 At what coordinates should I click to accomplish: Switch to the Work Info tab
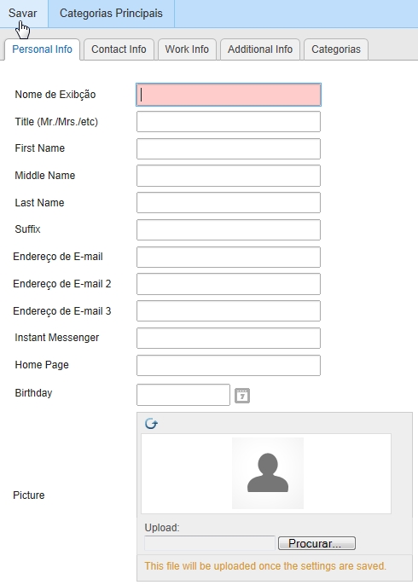187,49
